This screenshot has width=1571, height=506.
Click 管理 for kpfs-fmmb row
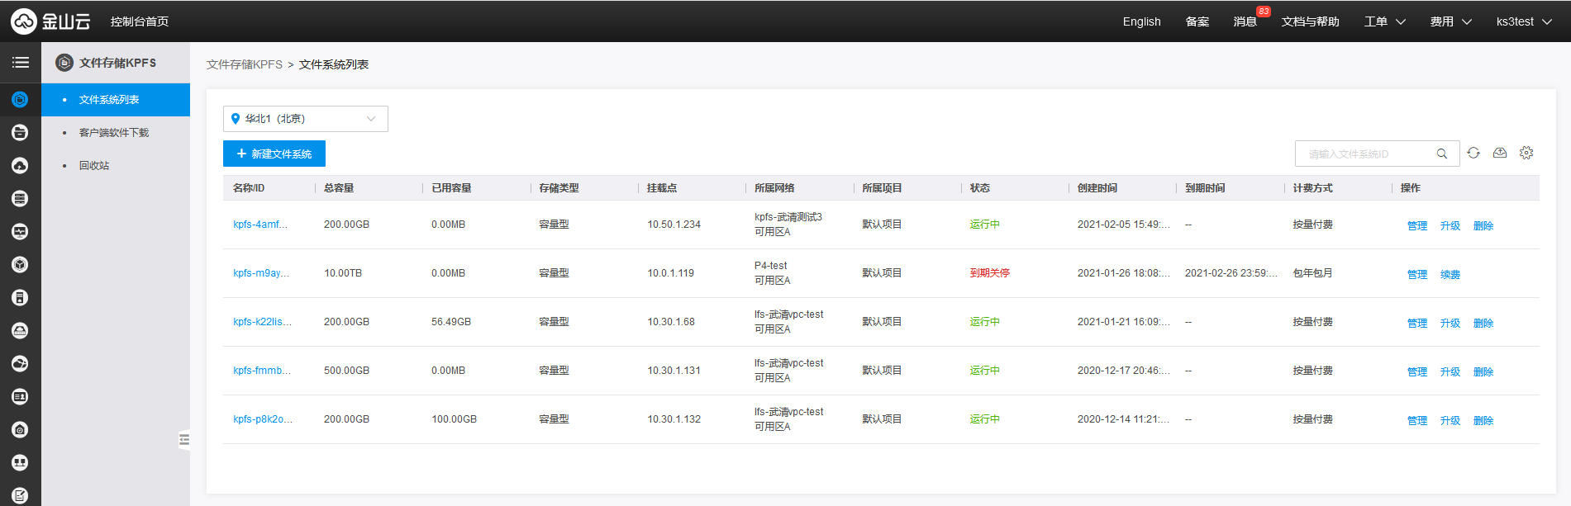[1417, 371]
